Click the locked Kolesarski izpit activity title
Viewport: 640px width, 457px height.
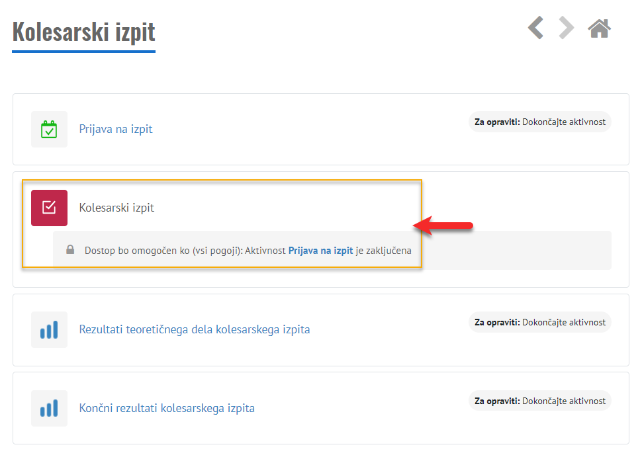pos(116,208)
